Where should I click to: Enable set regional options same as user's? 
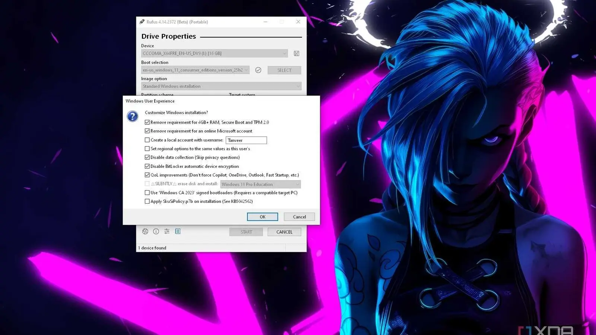[147, 149]
